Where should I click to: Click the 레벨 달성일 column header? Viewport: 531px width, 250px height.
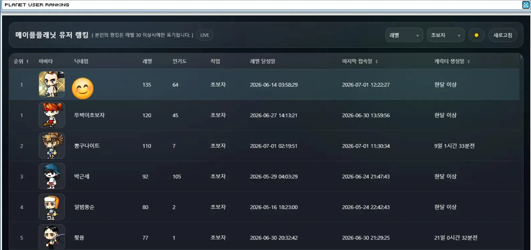[263, 61]
